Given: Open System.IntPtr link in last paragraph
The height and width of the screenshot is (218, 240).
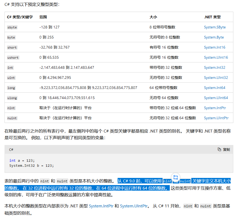Looking at the screenshot, I should [x=101, y=206].
